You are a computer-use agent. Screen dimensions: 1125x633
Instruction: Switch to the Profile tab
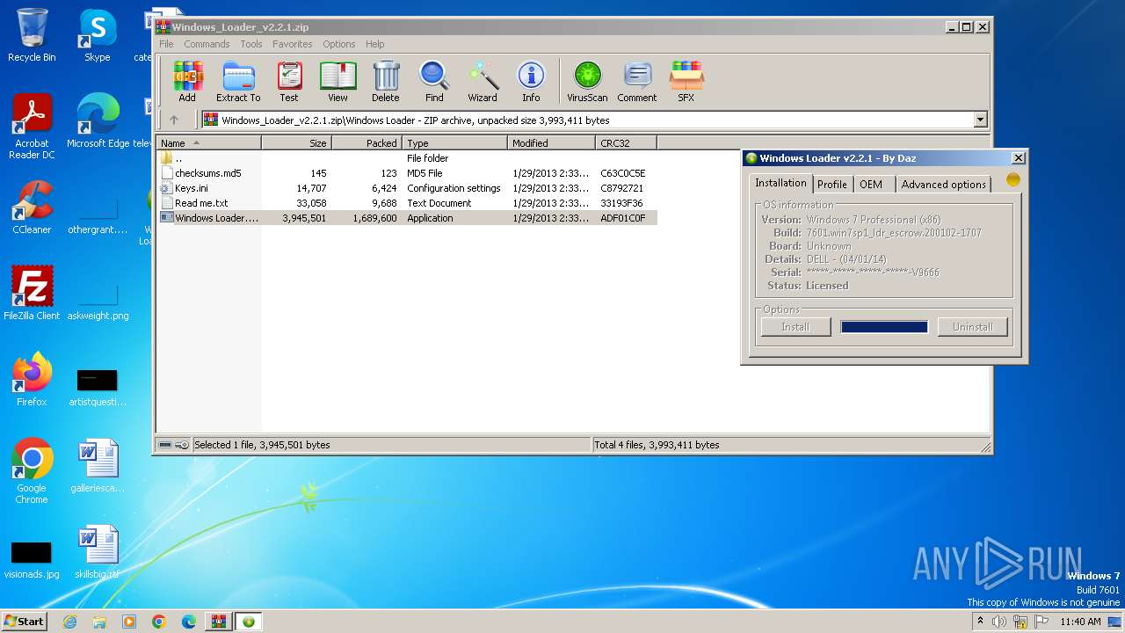[831, 184]
